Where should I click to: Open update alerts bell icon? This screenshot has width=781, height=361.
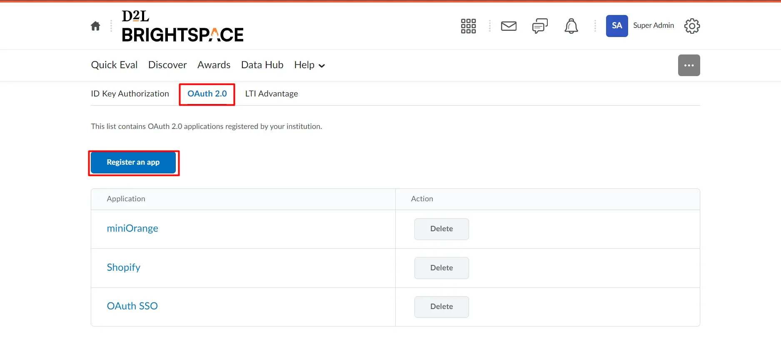click(571, 26)
